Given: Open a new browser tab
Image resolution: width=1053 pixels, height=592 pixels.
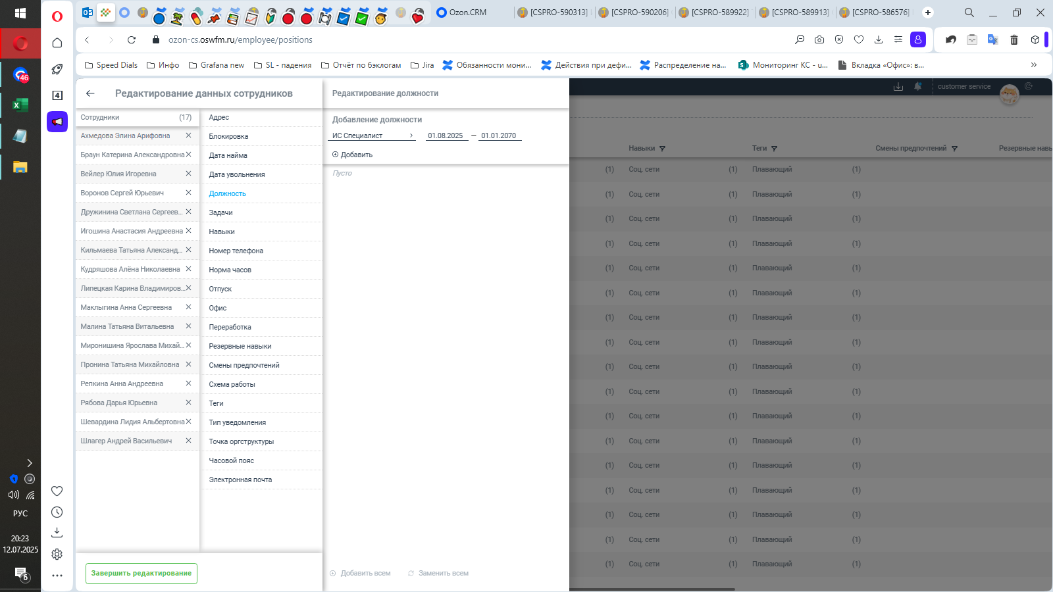Looking at the screenshot, I should click(928, 12).
